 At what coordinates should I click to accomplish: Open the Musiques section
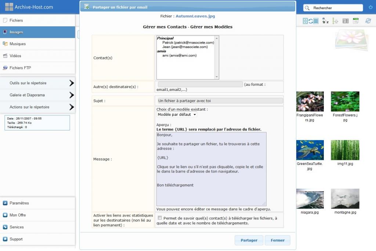click(18, 44)
